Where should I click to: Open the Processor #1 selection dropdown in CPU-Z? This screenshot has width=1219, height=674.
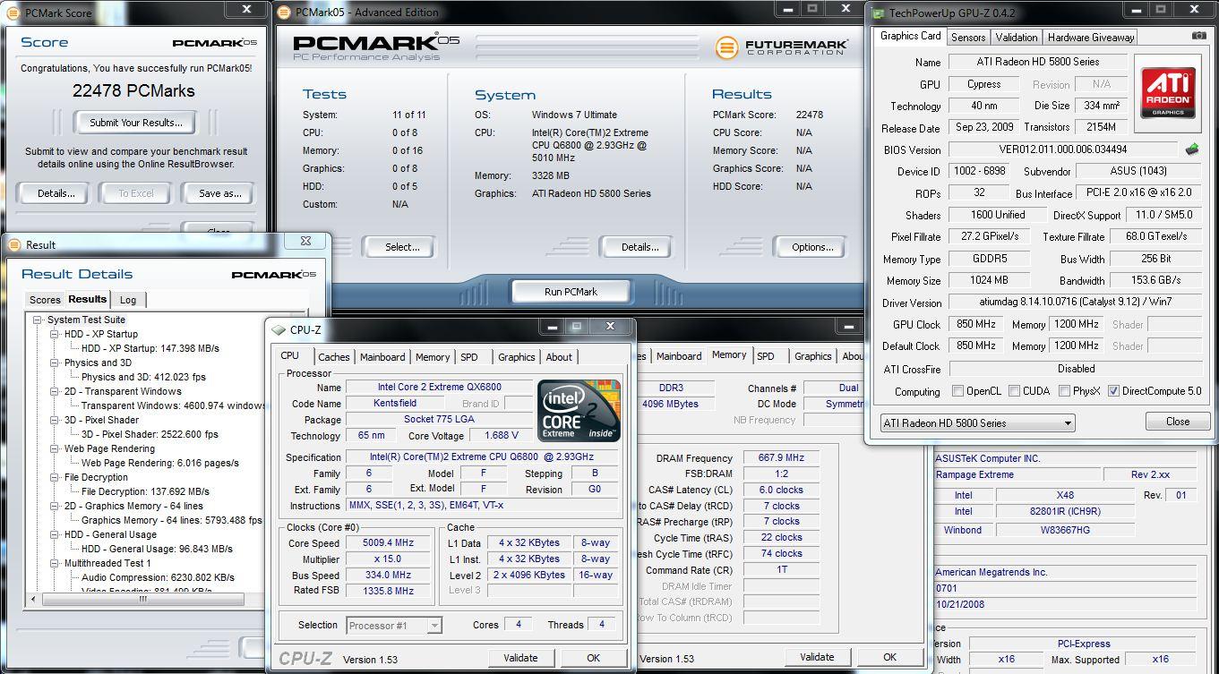[x=394, y=626]
